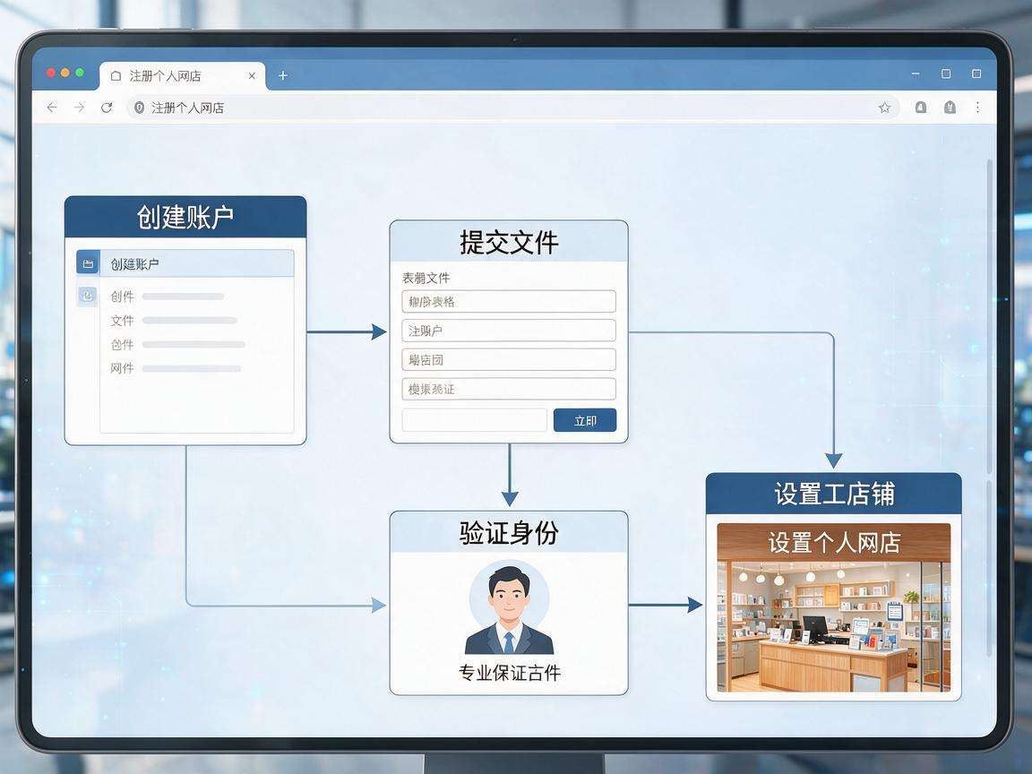This screenshot has height=774, width=1032.
Task: Click the 创建账户 card header
Action: click(185, 217)
